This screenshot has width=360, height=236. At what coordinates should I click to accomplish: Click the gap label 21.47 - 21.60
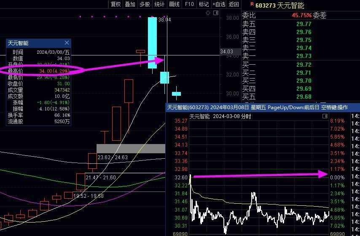(x=101, y=178)
